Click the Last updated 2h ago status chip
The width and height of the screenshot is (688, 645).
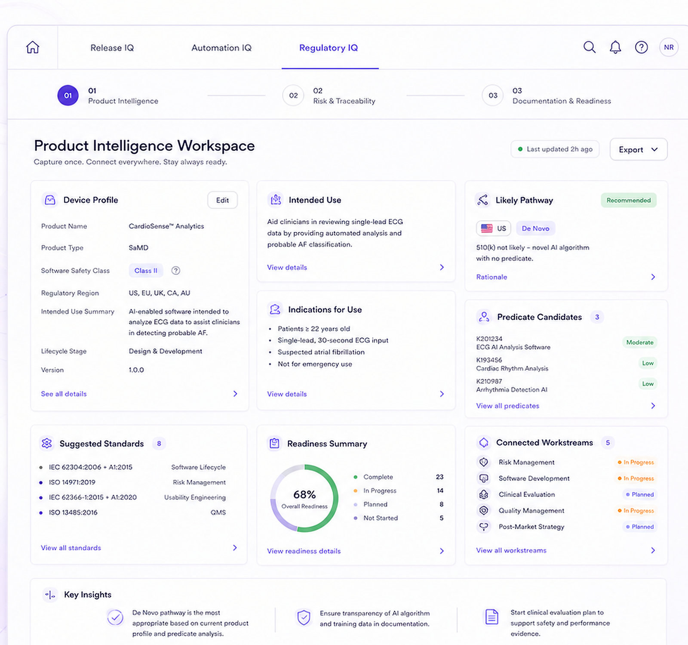(555, 149)
